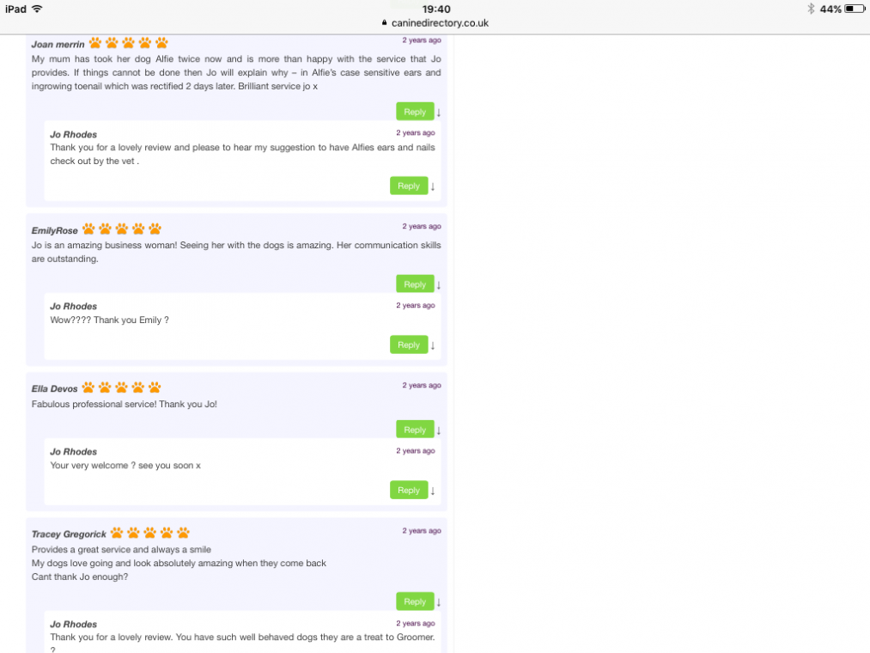Reply to Ella Devos's review
The width and height of the screenshot is (870, 653).
tap(415, 430)
